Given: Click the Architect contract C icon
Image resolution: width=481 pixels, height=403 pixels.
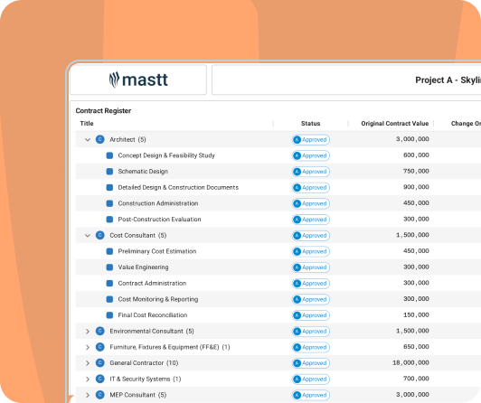Looking at the screenshot, I should pos(100,139).
